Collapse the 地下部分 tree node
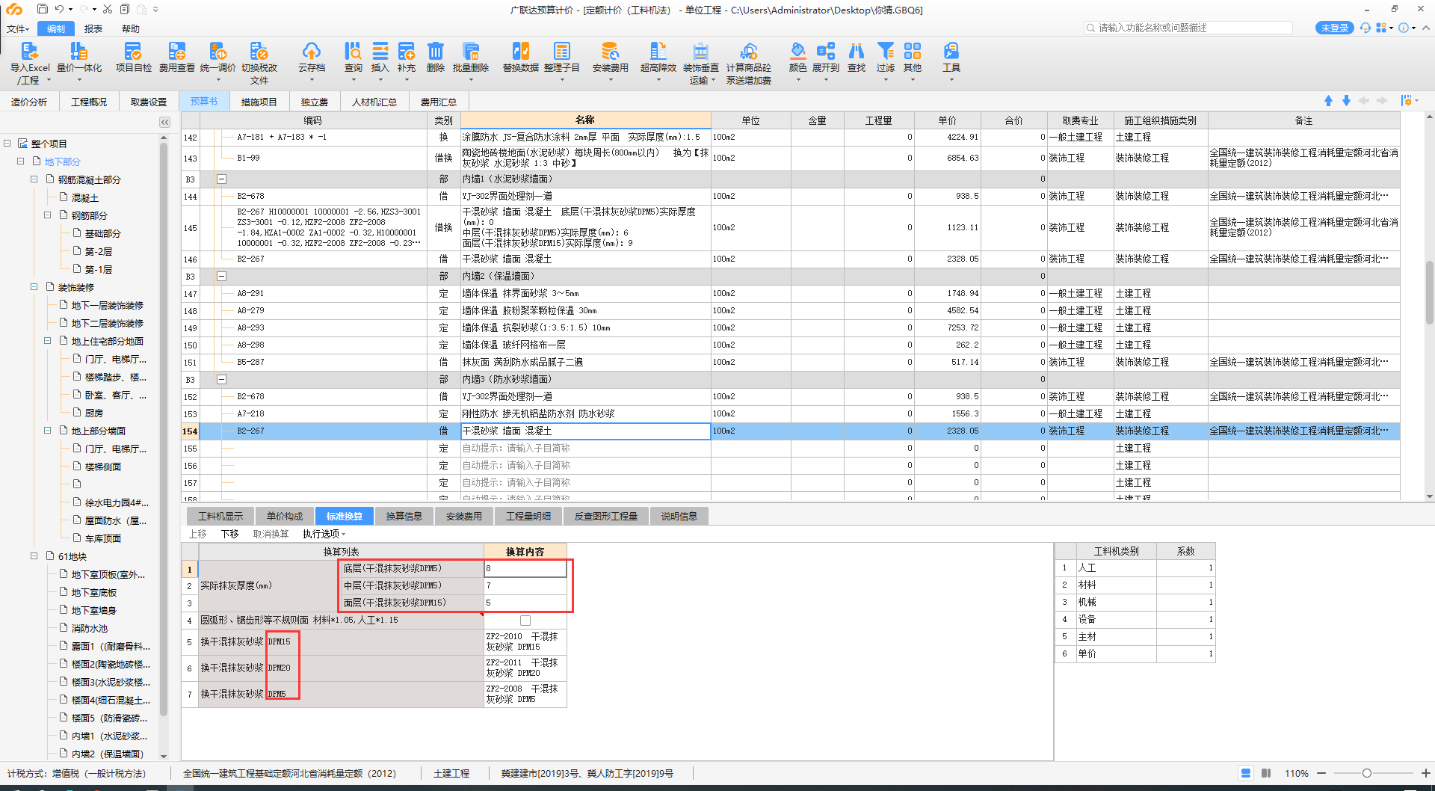This screenshot has width=1435, height=791. point(21,161)
